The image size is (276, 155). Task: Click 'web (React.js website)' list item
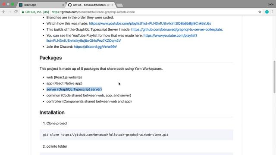click(x=64, y=77)
